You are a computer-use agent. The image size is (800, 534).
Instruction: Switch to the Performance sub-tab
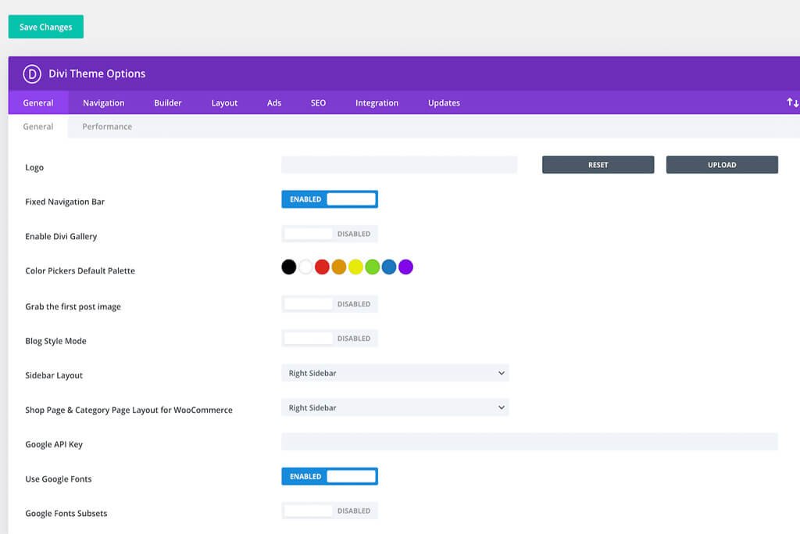pos(107,127)
